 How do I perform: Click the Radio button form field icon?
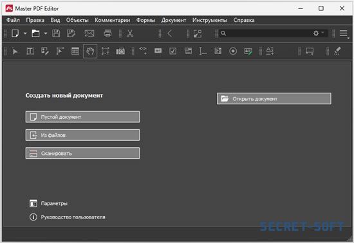(233, 51)
